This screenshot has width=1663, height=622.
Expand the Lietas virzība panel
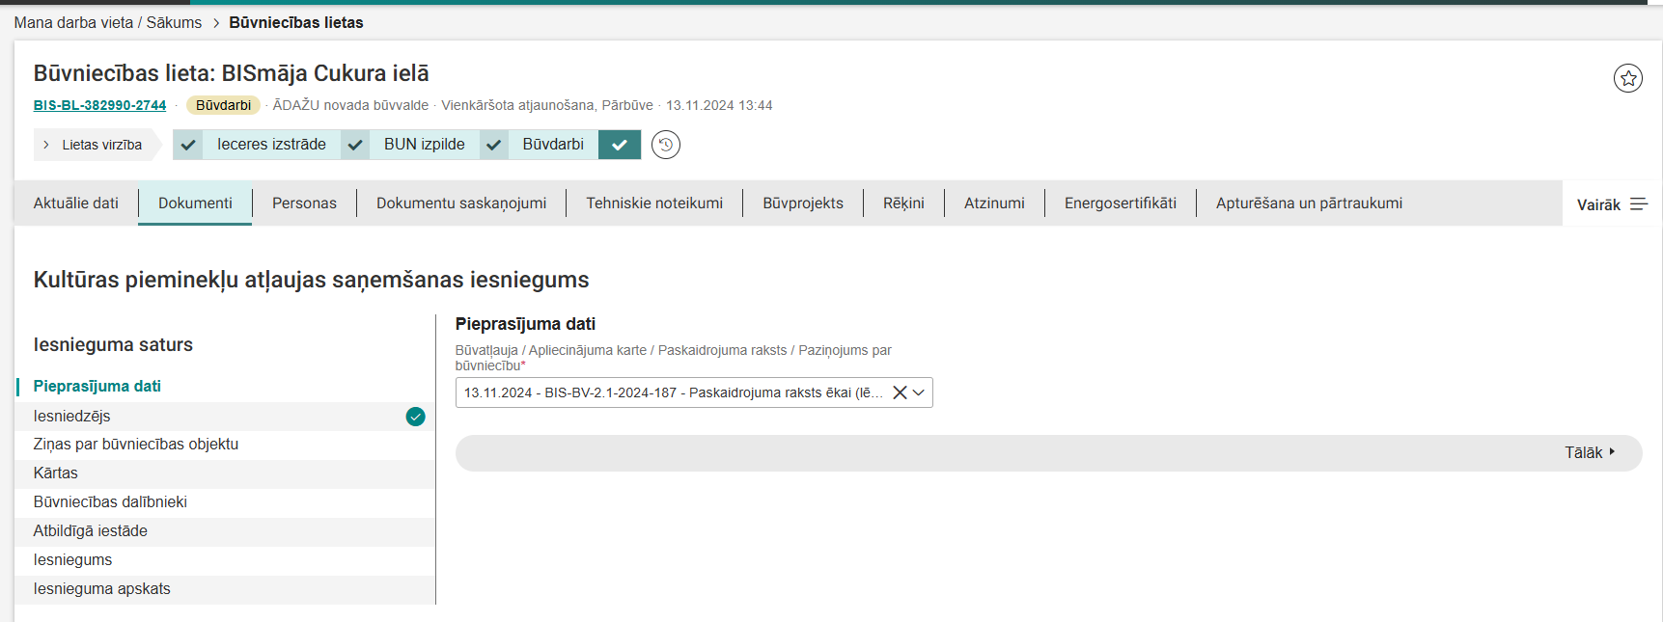pos(94,145)
